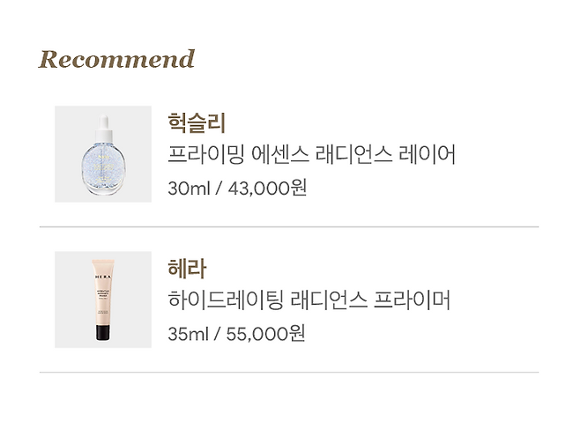
Task: Click the divider line below the Hera item
Action: pyautogui.click(x=289, y=373)
